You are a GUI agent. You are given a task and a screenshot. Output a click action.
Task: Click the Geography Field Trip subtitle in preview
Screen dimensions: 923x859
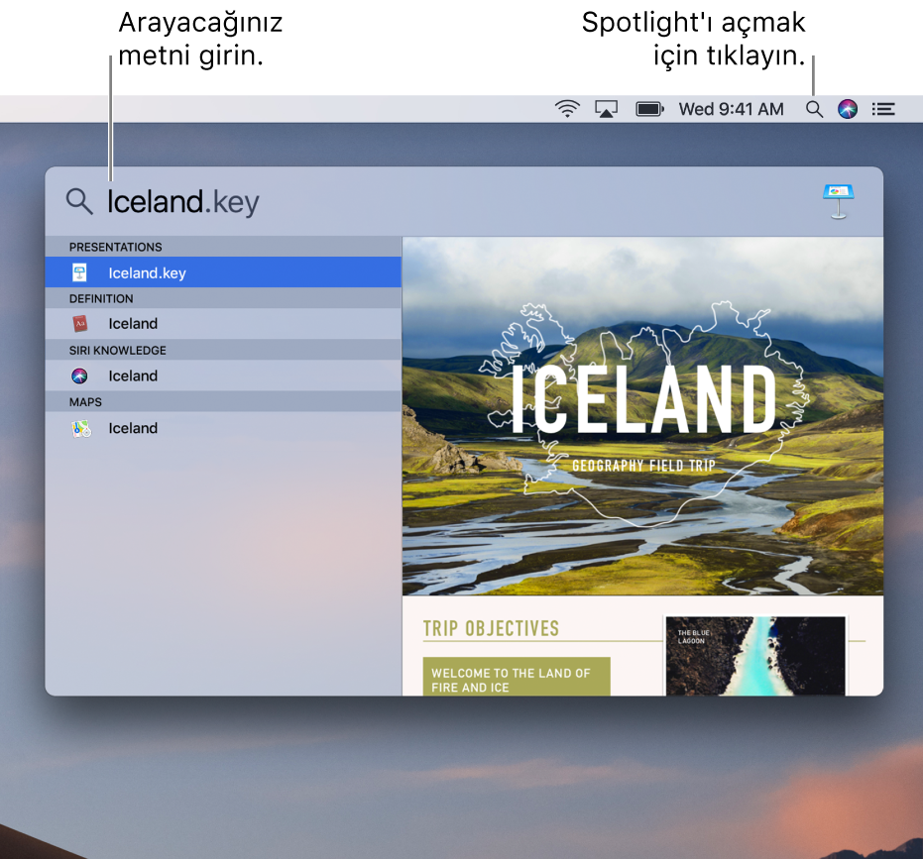click(x=643, y=466)
